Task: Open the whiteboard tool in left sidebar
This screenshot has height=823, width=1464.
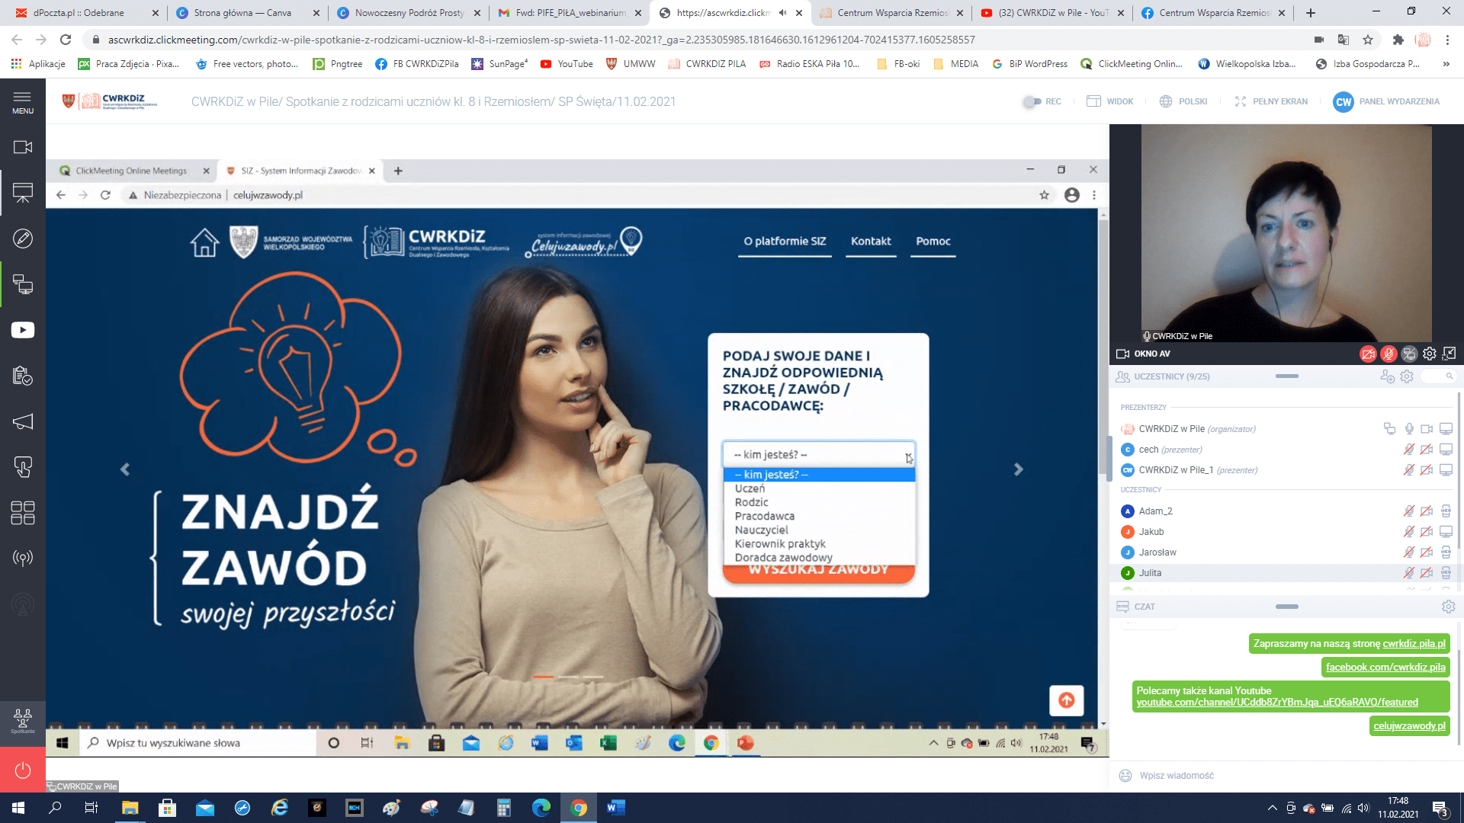Action: click(23, 239)
